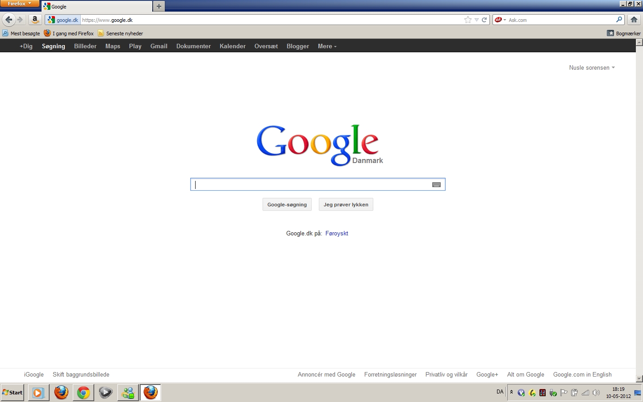Open Annoncér med Google link
Screen dimensions: 643x402
pos(326,374)
